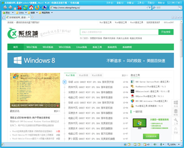Click the tab list icon left of tabs
The height and width of the screenshot is (148, 184).
3,18
